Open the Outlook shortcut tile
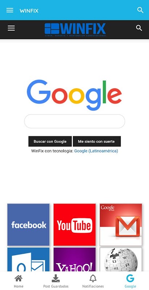 click(x=29, y=260)
